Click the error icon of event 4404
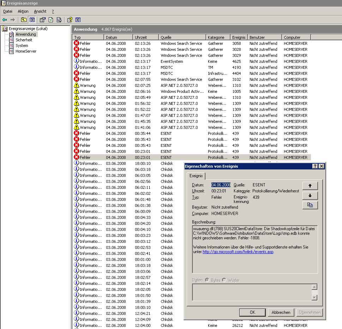Screen dimensions: 342x329 click(x=76, y=73)
